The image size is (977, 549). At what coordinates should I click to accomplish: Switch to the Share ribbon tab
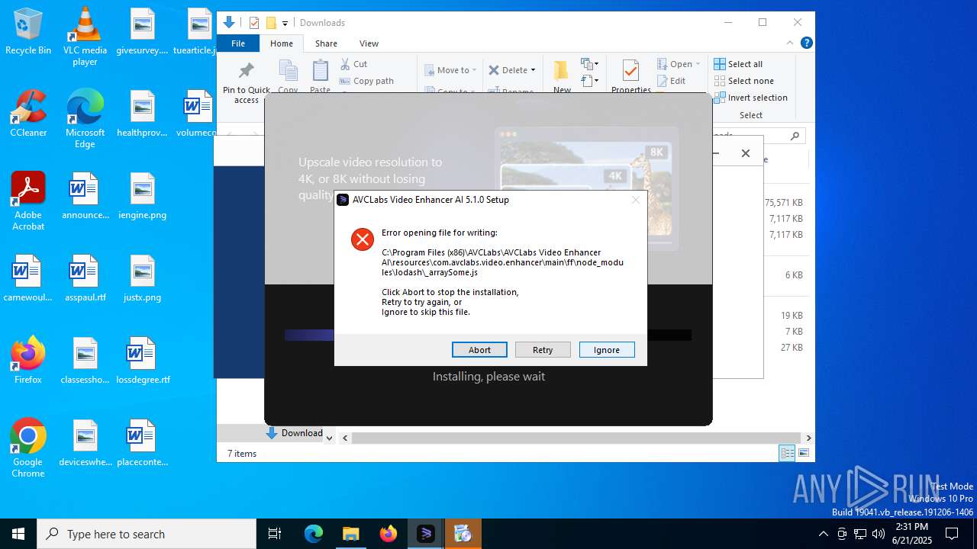pyautogui.click(x=326, y=43)
